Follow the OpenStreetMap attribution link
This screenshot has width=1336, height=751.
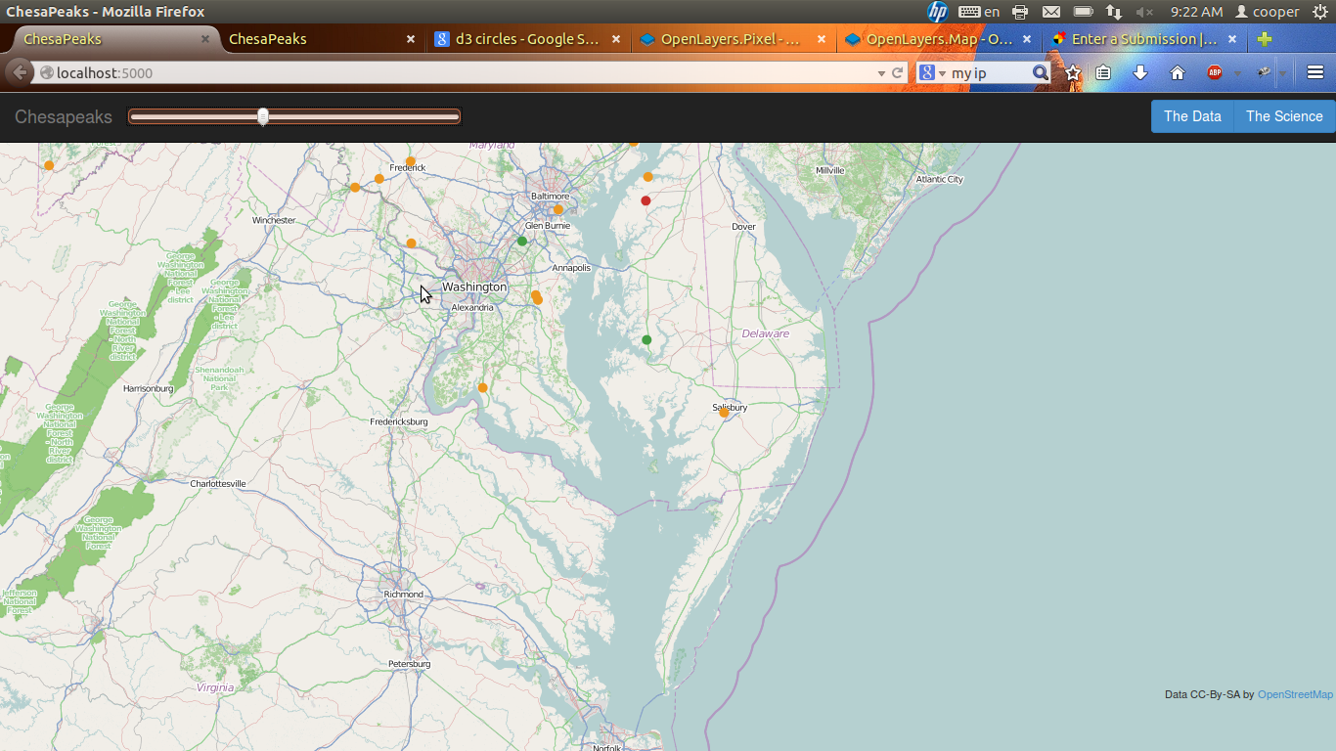(x=1295, y=694)
